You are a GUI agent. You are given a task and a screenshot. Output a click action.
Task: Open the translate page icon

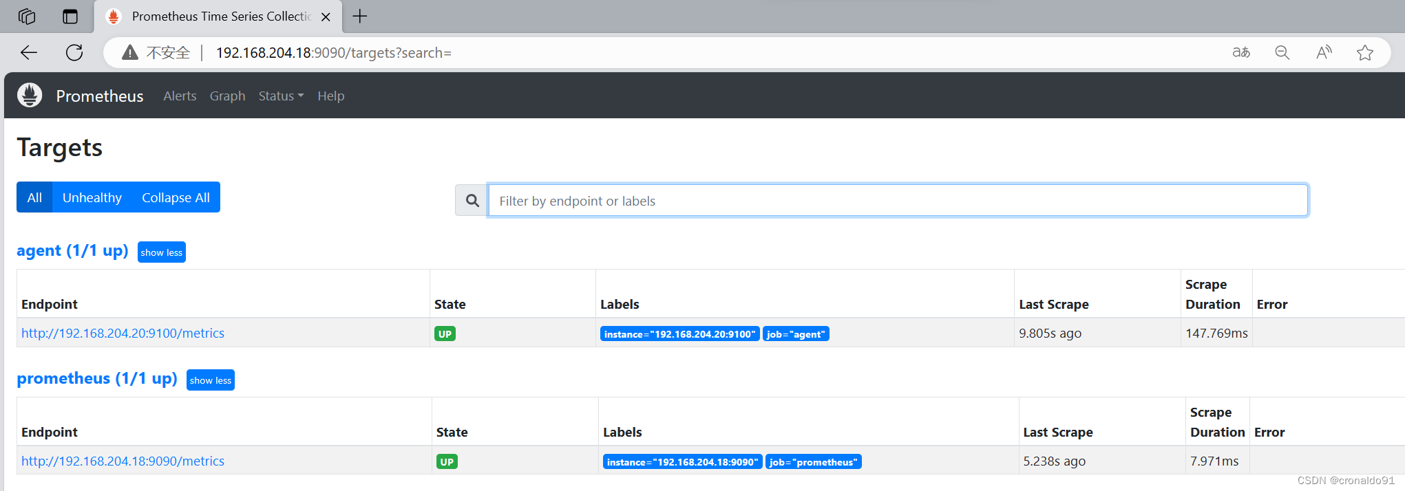(1241, 52)
